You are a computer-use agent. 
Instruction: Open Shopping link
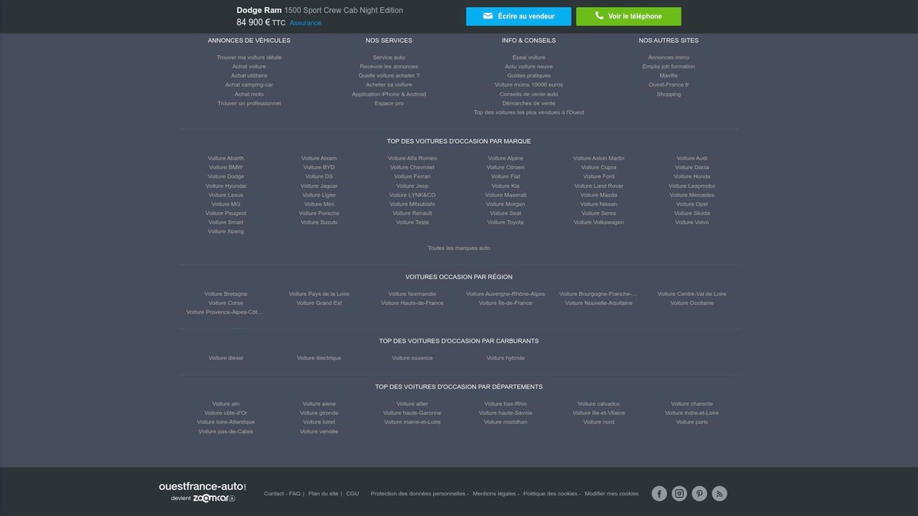[x=669, y=94]
